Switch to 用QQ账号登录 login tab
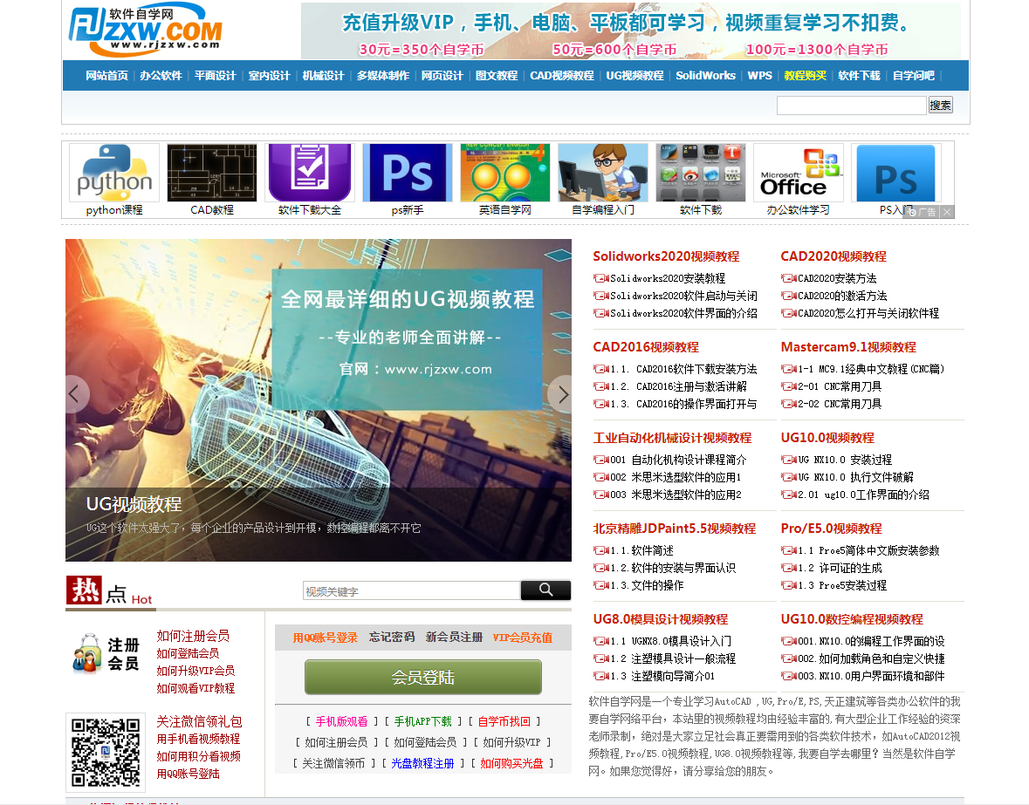The image size is (1029, 805). coord(325,638)
